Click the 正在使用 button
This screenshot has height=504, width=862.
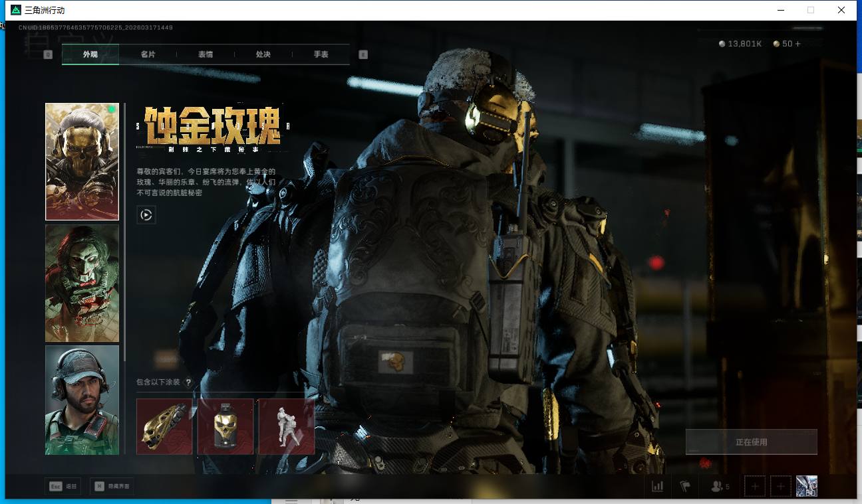pos(751,442)
